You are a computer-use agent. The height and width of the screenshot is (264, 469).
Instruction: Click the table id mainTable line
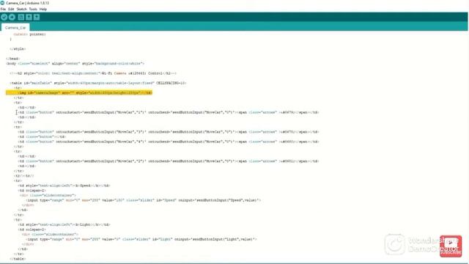pos(97,83)
